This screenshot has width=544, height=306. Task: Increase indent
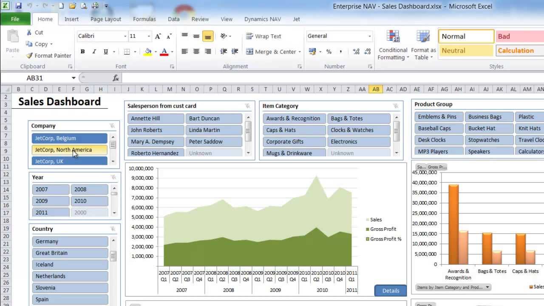(x=235, y=52)
